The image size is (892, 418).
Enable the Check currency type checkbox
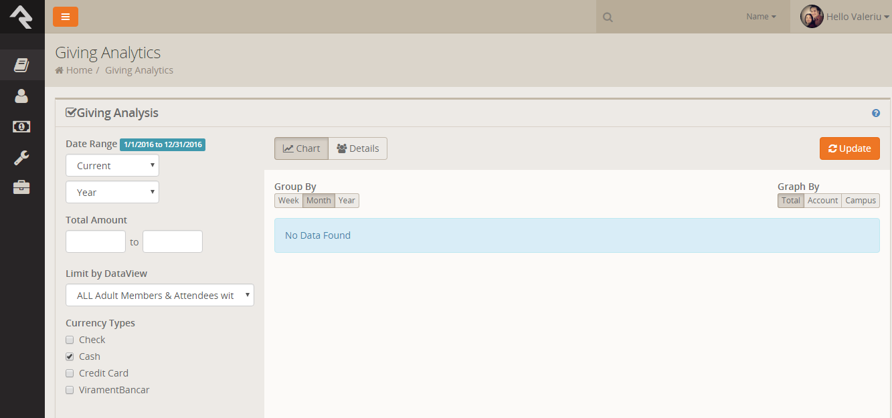pyautogui.click(x=70, y=340)
